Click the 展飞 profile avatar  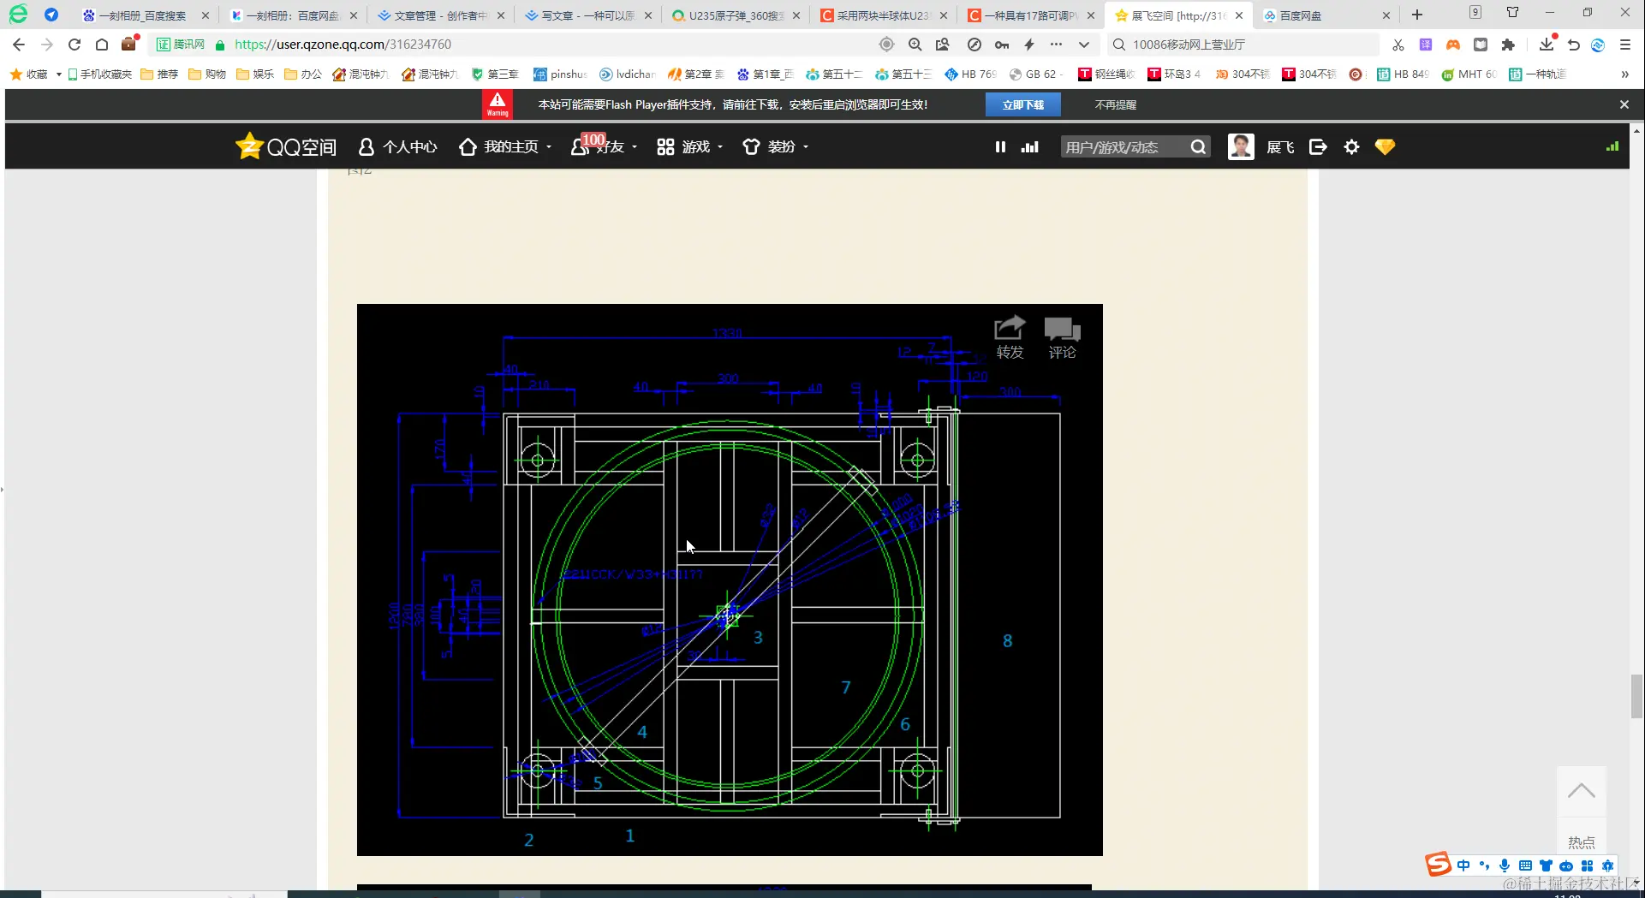coord(1241,147)
